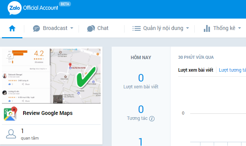This screenshot has width=246, height=146.
Task: Open the Review Google Maps account name
Action: click(48, 113)
